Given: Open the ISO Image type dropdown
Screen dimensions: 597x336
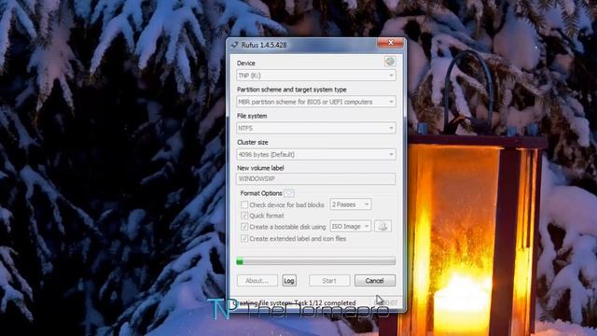Looking at the screenshot, I should click(351, 226).
